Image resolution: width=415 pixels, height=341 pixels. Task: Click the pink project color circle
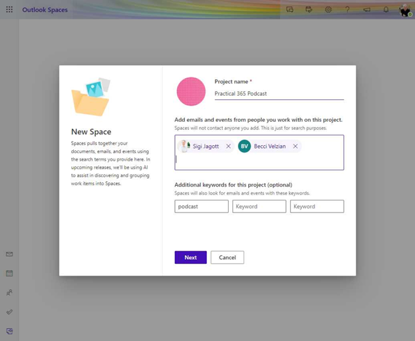(191, 92)
